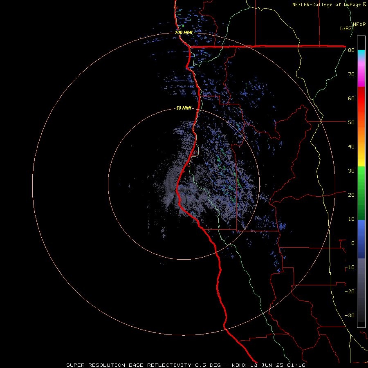Viewport: 368px width, 368px height.
Task: Click the 100 NMI range ring label
Action: pyautogui.click(x=184, y=32)
